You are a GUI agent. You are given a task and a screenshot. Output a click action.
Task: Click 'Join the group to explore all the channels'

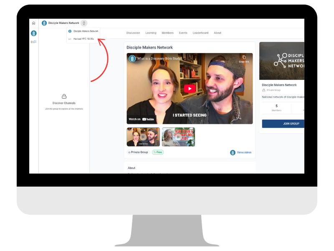pos(64,109)
